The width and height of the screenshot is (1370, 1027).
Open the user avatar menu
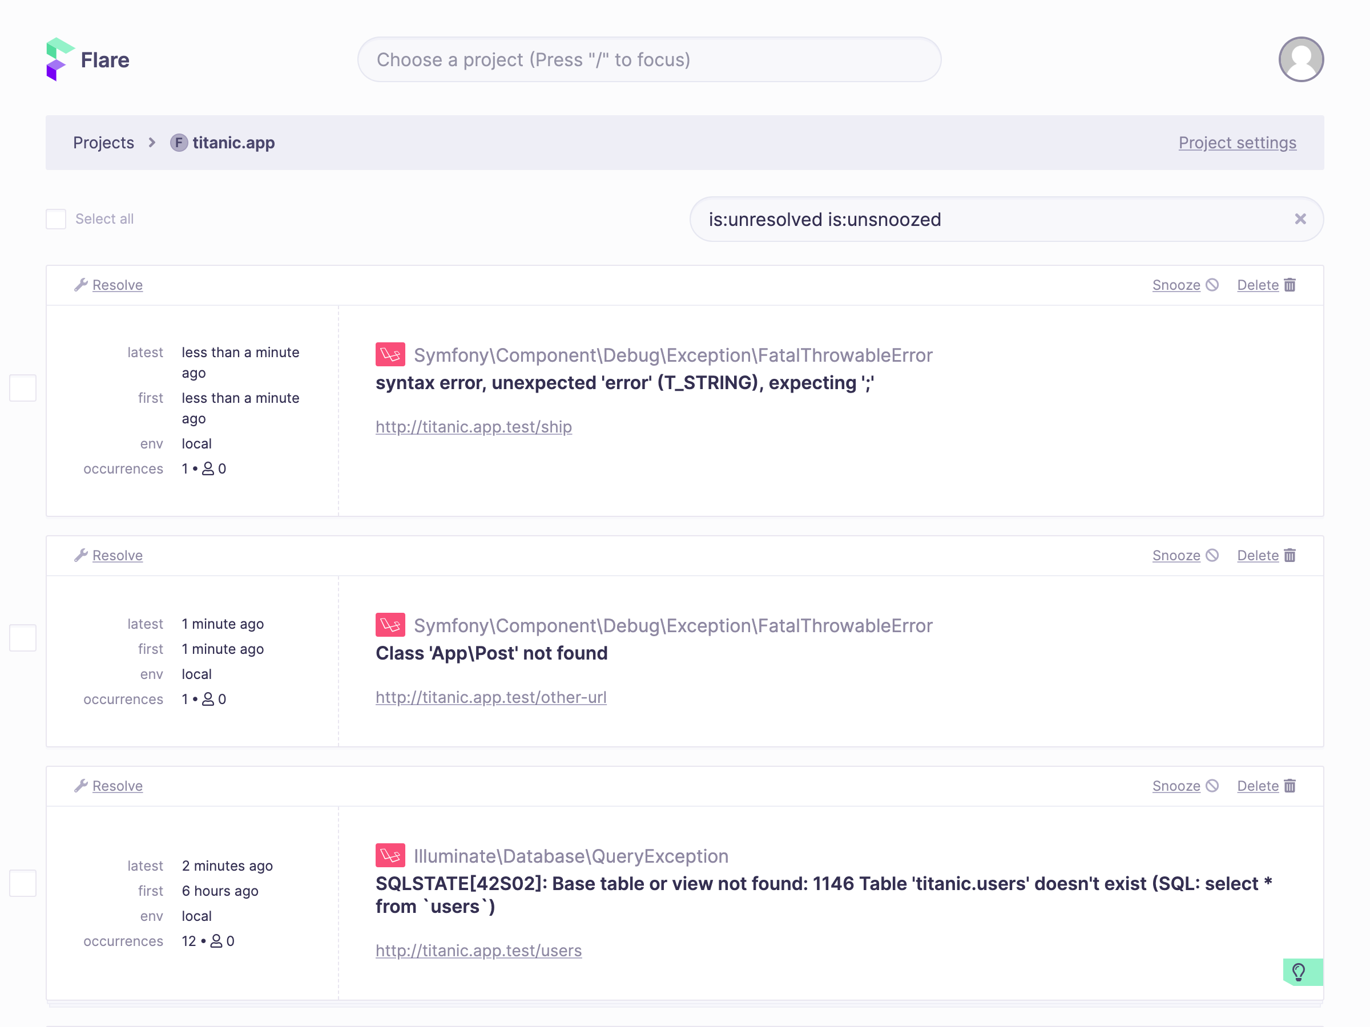1300,59
